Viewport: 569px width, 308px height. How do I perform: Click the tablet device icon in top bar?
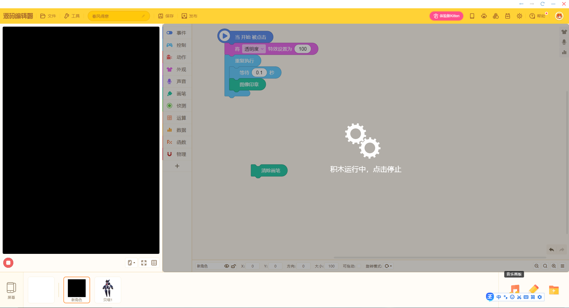coord(472,16)
